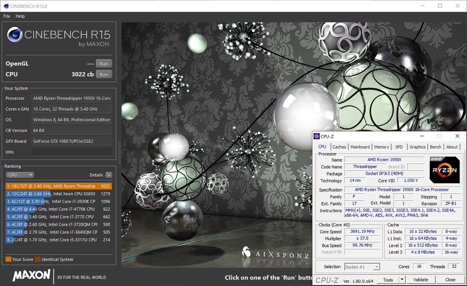Click the panel splitter grip beside Your System

coord(119,153)
